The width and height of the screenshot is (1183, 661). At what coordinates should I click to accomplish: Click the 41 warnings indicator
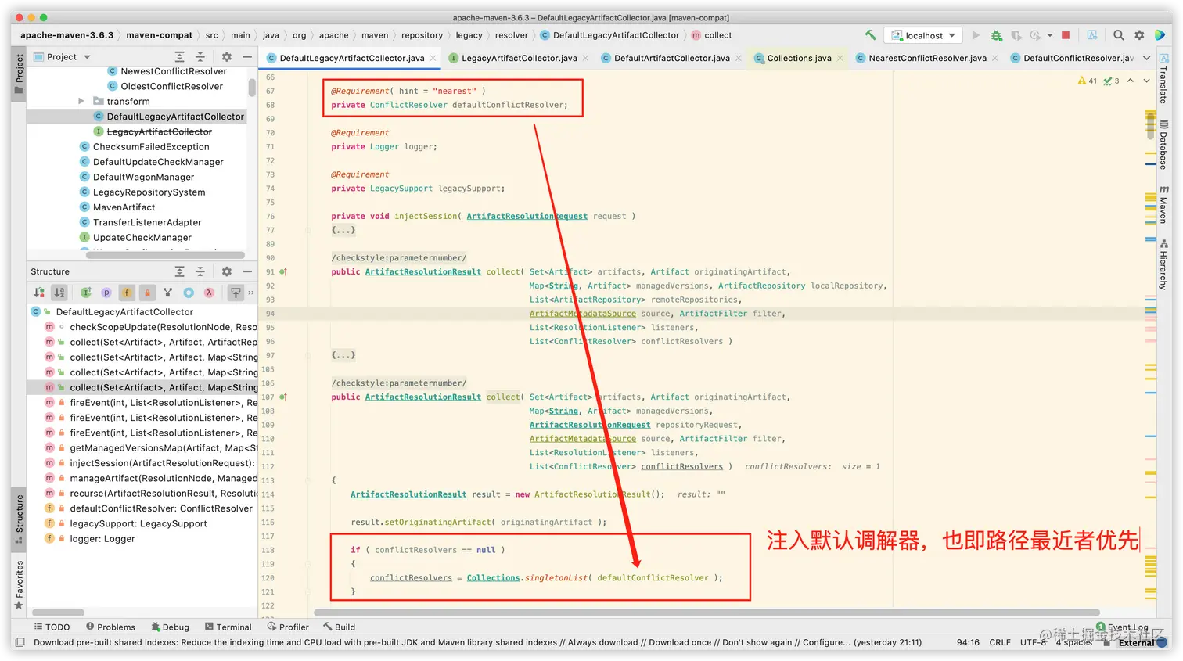pos(1088,81)
